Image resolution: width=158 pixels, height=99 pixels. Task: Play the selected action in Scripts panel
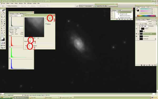(x=122, y=19)
